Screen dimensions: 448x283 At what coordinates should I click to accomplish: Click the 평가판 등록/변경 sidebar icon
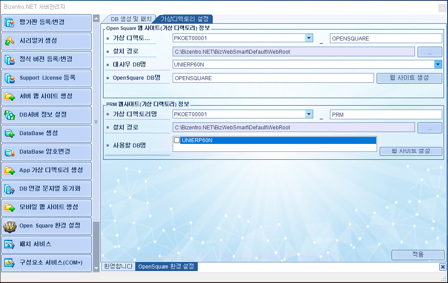(10, 22)
